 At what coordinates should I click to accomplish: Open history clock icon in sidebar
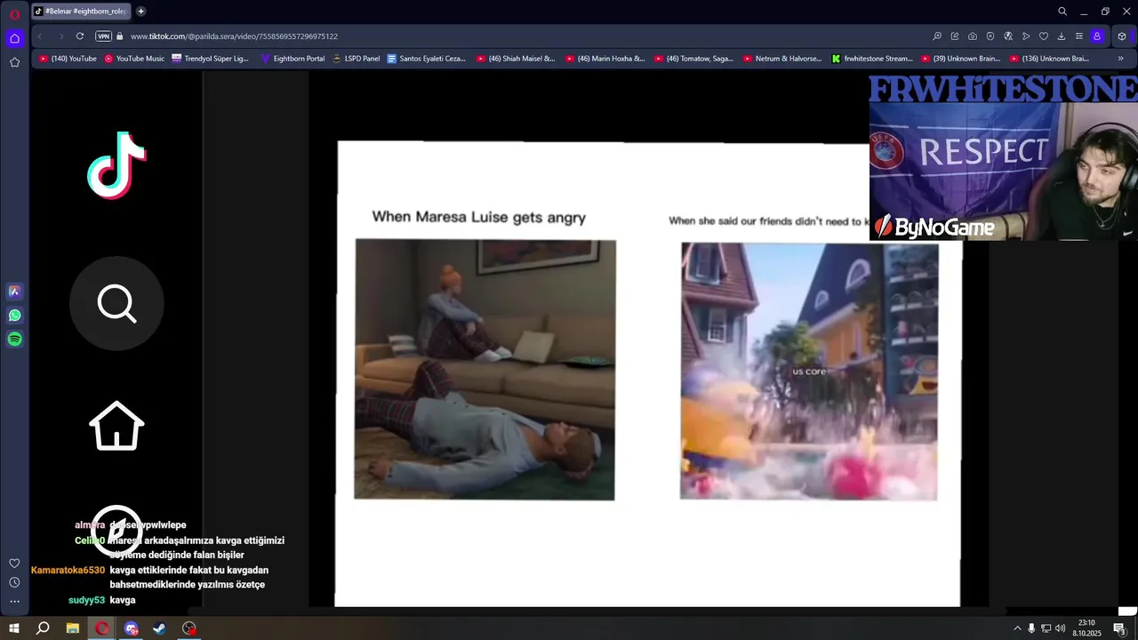click(x=14, y=582)
